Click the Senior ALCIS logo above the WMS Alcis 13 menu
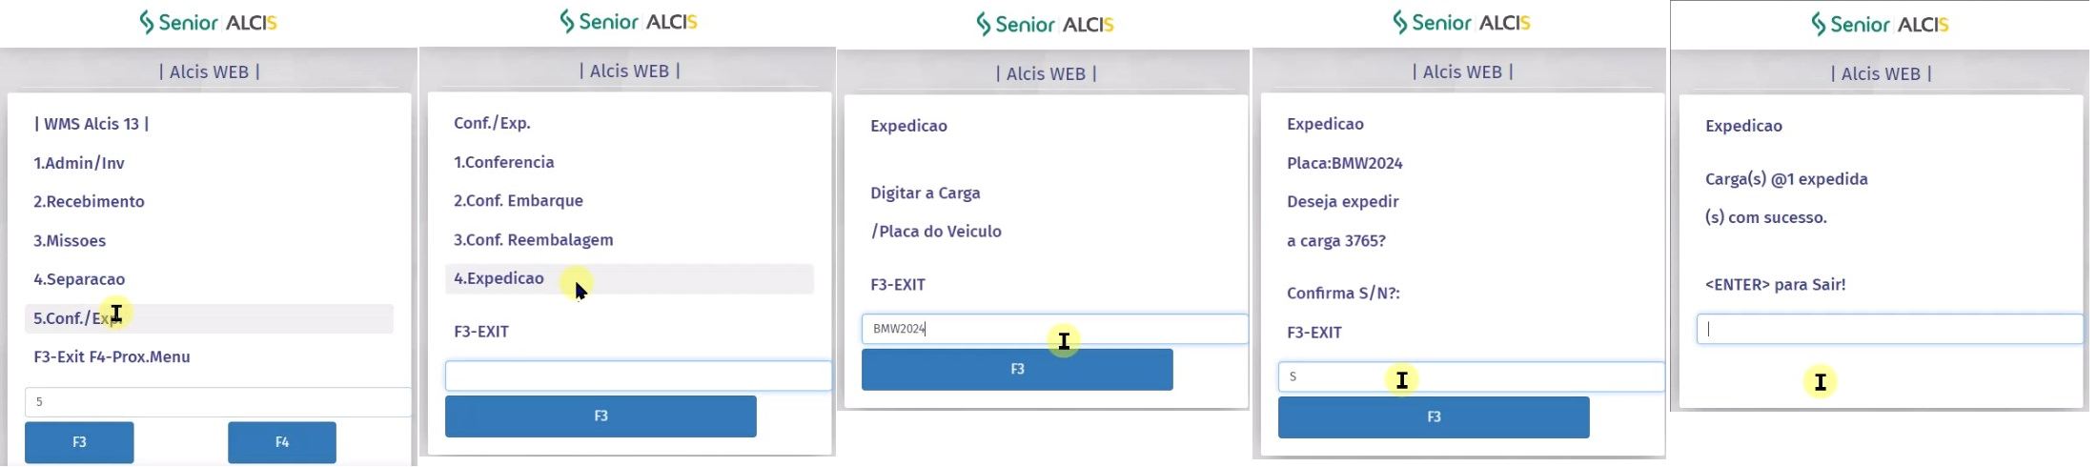This screenshot has height=467, width=2097. click(x=208, y=23)
